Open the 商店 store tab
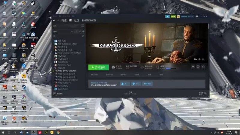This screenshot has height=135, width=240. (x=64, y=20)
